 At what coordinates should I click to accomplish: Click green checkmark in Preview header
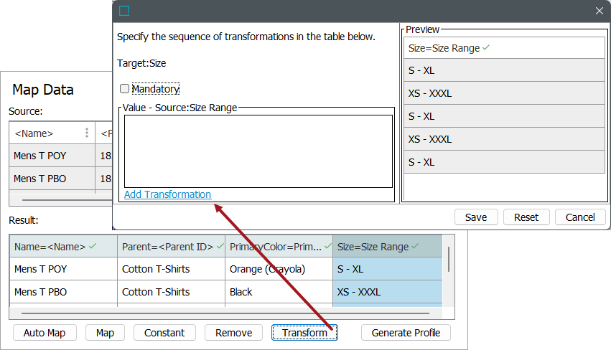tap(486, 48)
